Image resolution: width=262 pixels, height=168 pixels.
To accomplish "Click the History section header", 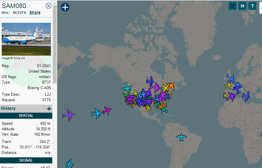I will point(26,109).
